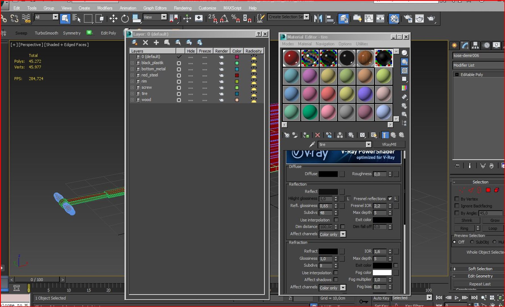Image resolution: width=505 pixels, height=307 pixels.
Task: Delete highlighted layer with X icon
Action: click(145, 42)
